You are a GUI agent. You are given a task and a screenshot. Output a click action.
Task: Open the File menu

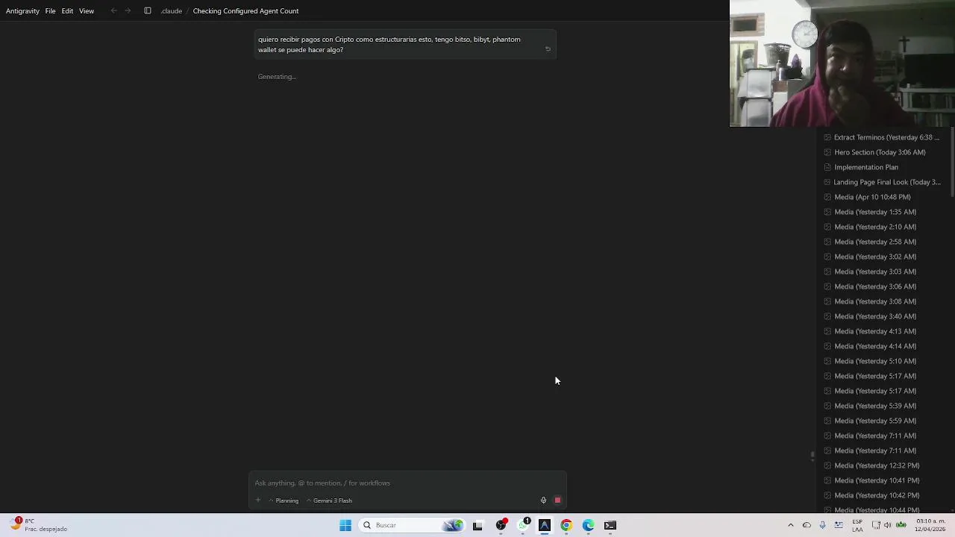pos(50,10)
